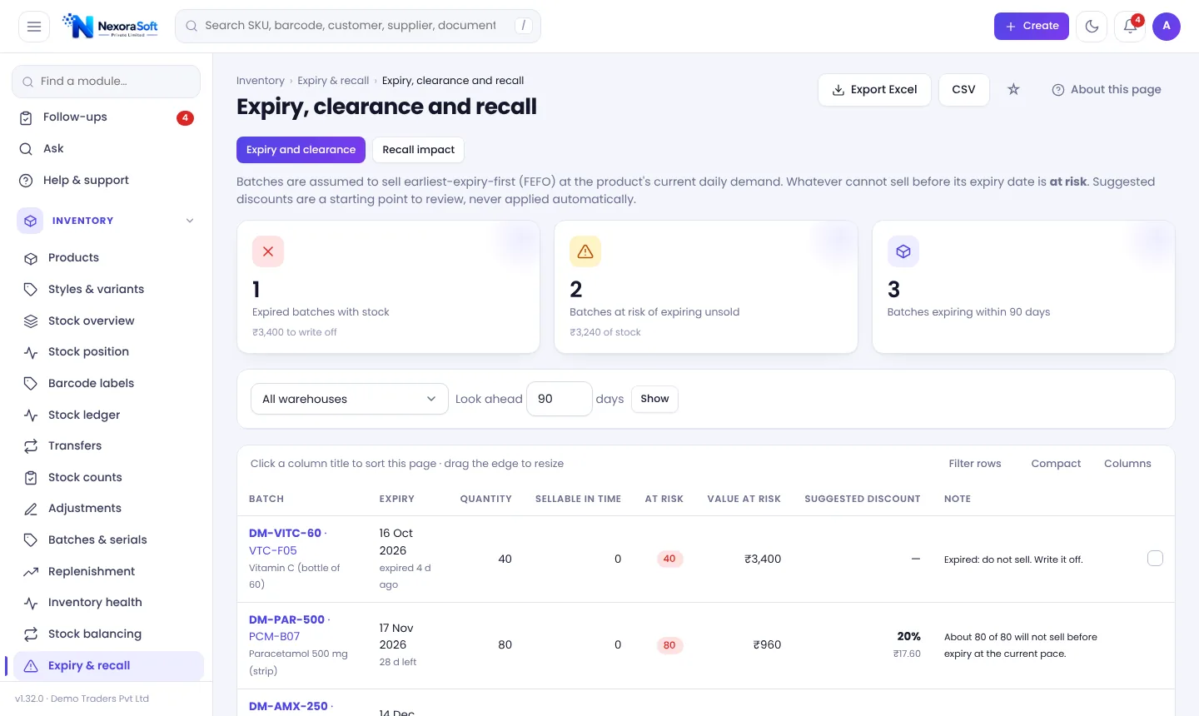Image resolution: width=1199 pixels, height=716 pixels.
Task: Focus the global search box
Action: [x=358, y=27]
